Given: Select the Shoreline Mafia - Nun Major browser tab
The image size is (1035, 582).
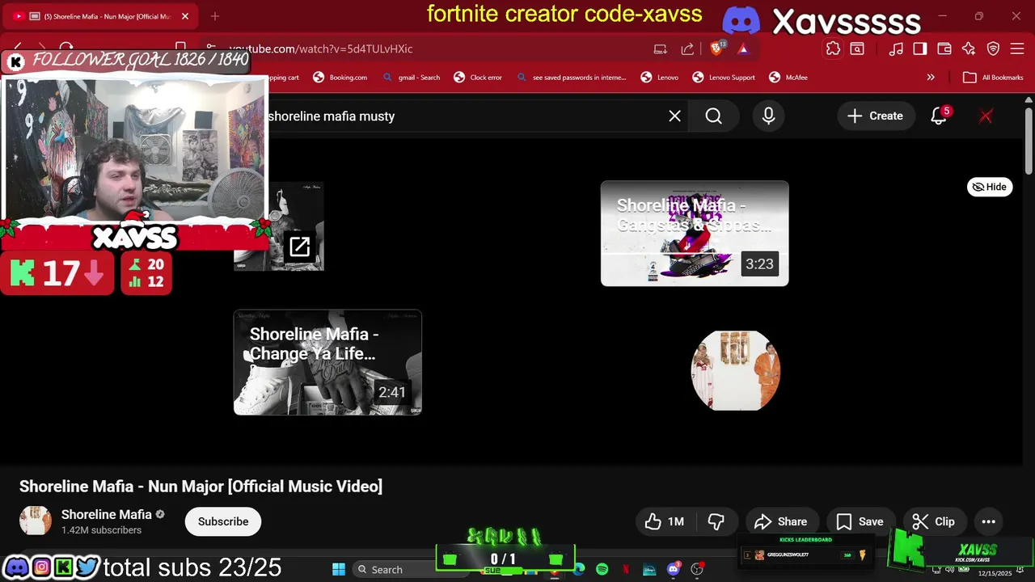Looking at the screenshot, I should click(101, 16).
